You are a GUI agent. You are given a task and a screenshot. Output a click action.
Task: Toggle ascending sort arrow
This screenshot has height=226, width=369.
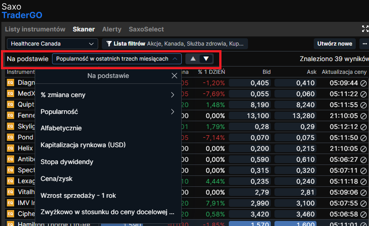pyautogui.click(x=193, y=59)
